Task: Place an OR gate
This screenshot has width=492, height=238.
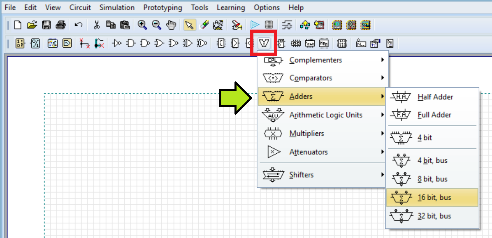Action: tap(159, 43)
